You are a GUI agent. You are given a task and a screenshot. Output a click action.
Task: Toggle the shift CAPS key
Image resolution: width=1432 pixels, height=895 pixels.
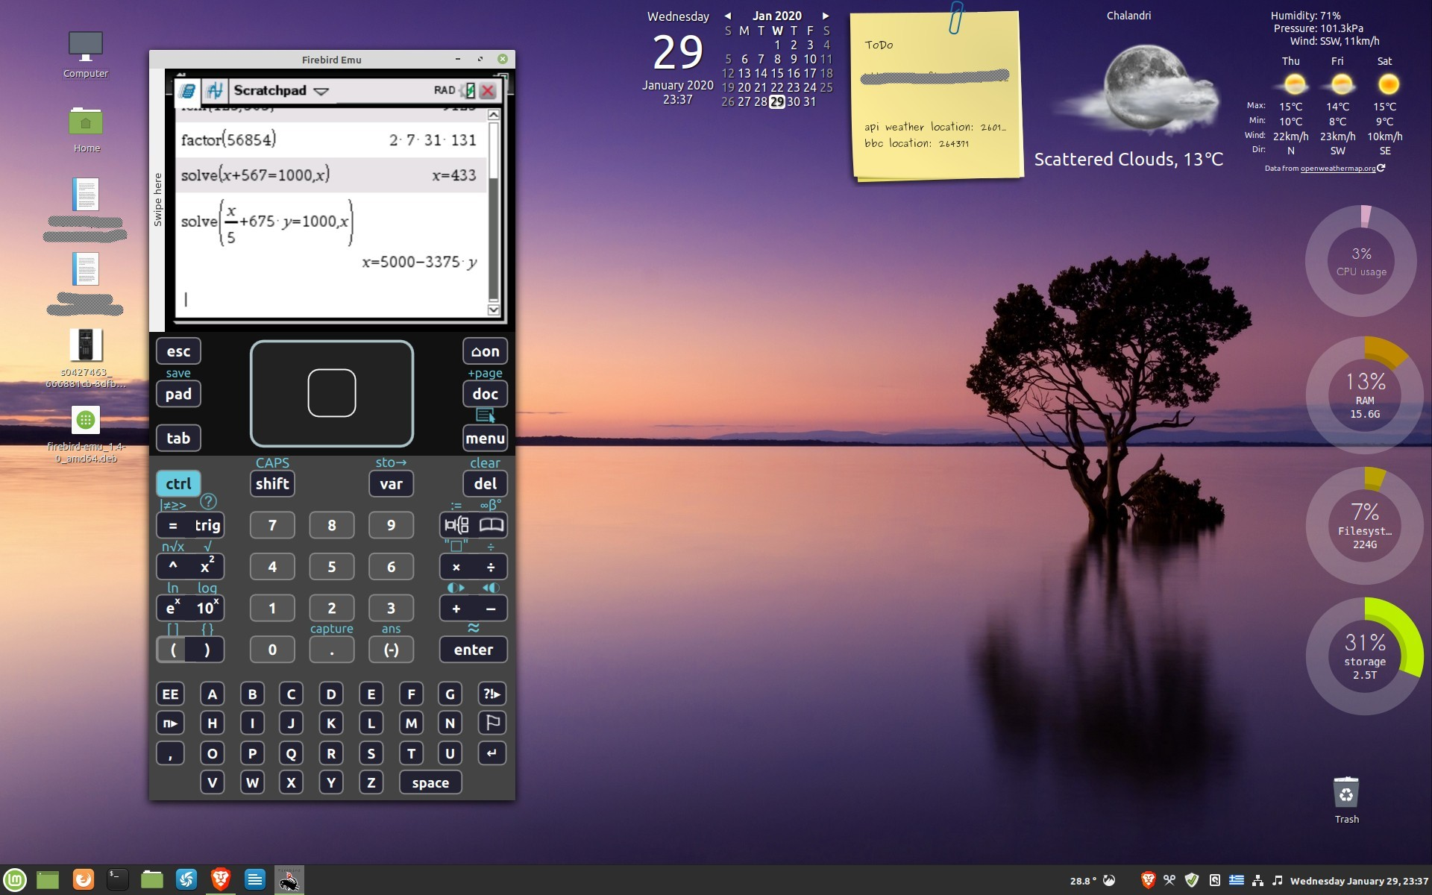point(272,483)
